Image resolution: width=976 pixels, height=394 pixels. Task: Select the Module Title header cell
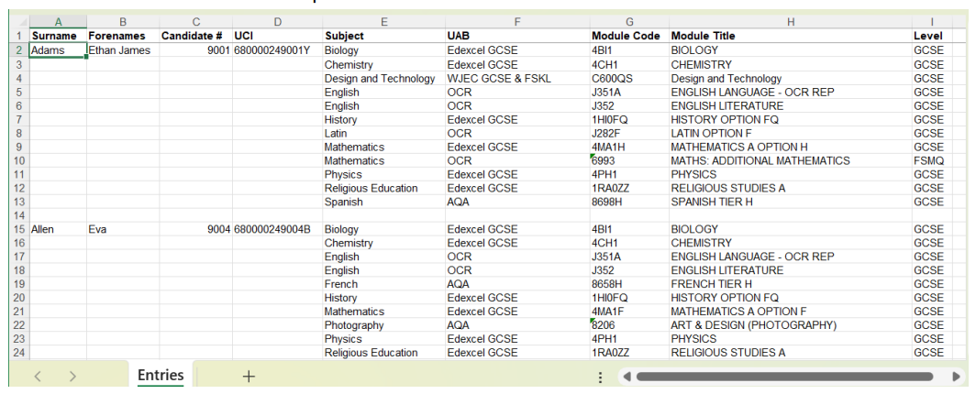tap(789, 36)
